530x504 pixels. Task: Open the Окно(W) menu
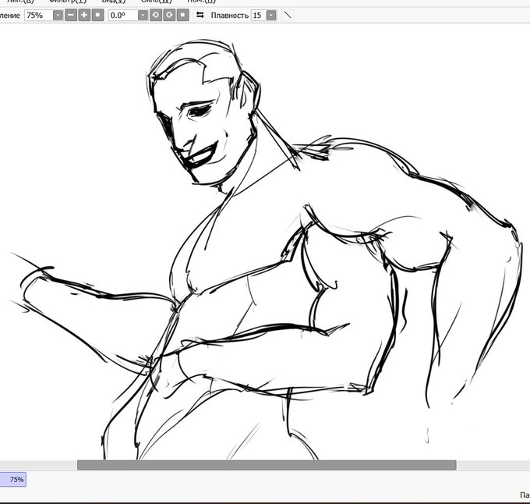(156, 2)
